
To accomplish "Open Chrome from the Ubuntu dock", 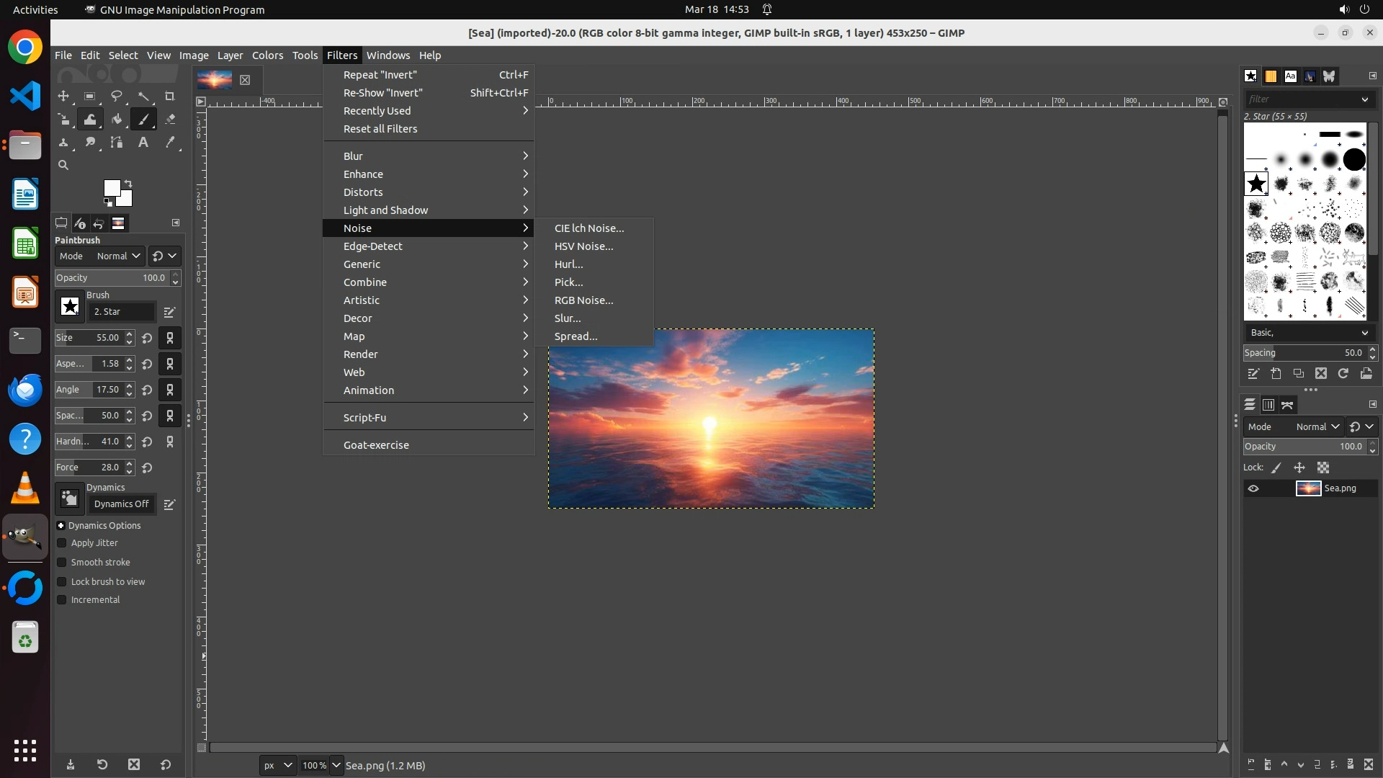I will pos(25,48).
